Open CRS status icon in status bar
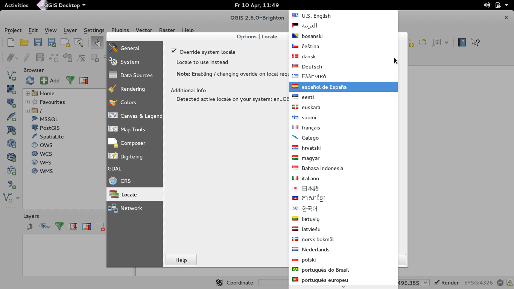This screenshot has height=289, width=514. point(500,282)
